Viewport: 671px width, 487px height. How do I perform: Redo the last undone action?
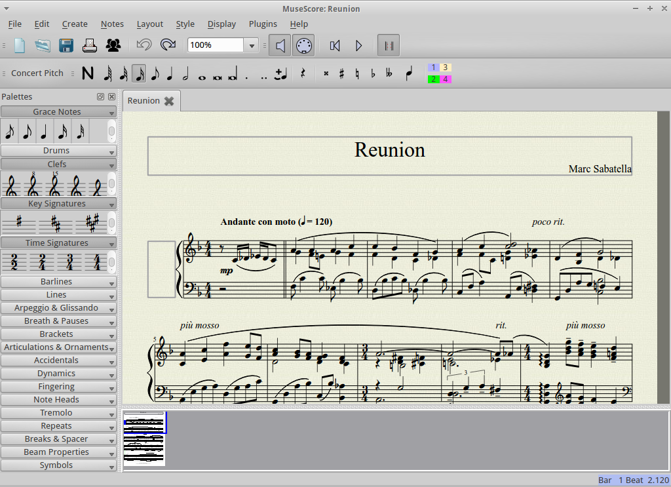pos(168,45)
